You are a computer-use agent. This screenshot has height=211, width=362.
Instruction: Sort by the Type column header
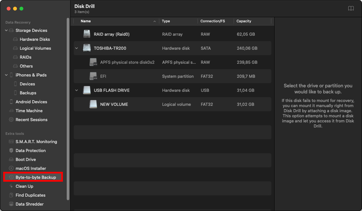click(166, 21)
